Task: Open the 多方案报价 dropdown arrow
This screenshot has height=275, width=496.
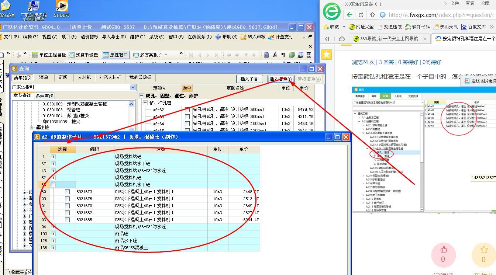Action: tap(166, 55)
